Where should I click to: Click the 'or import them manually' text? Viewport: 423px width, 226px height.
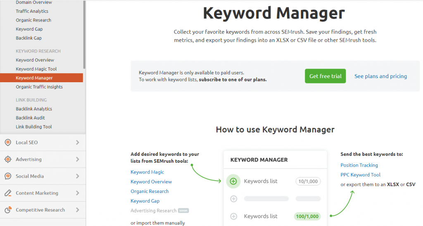(x=157, y=223)
